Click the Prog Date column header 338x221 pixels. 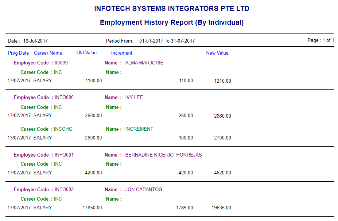pyautogui.click(x=18, y=53)
